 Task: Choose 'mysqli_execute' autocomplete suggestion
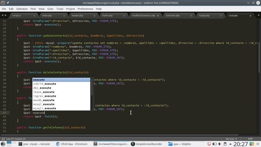tap(61, 108)
